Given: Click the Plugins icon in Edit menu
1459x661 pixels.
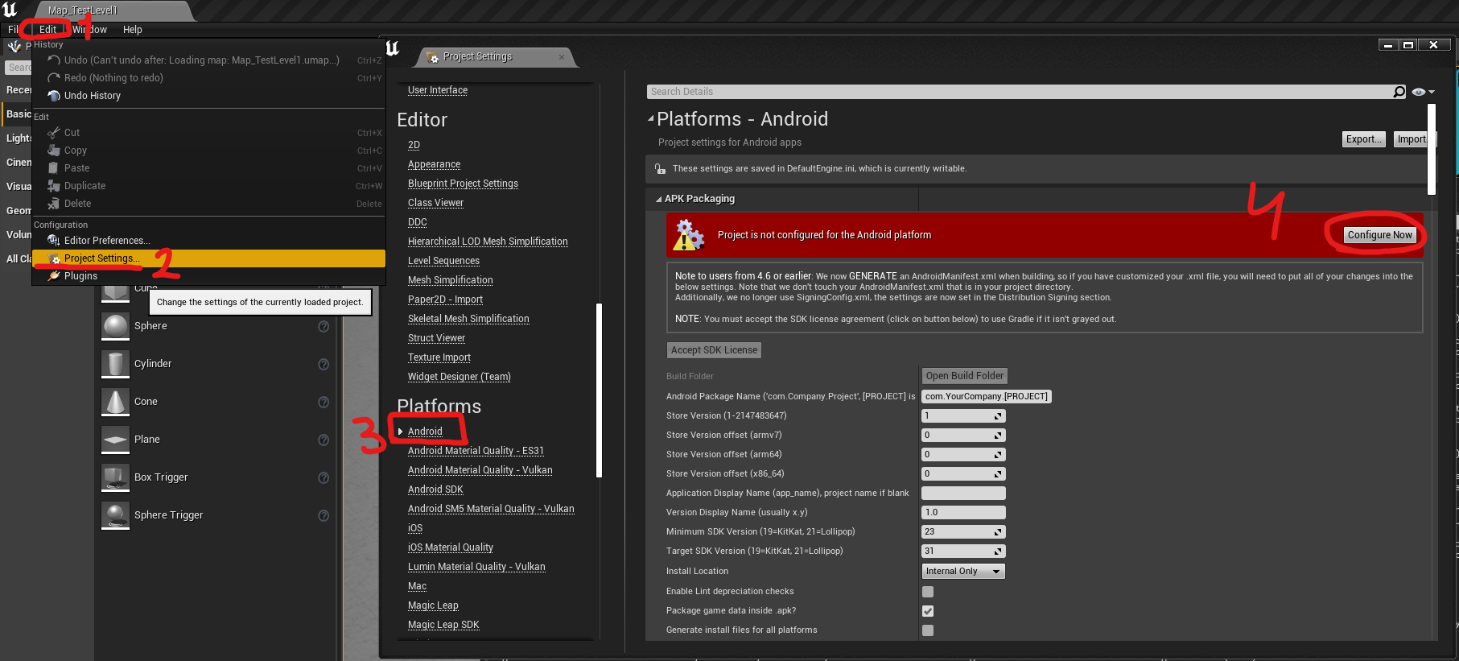Looking at the screenshot, I should [x=54, y=276].
